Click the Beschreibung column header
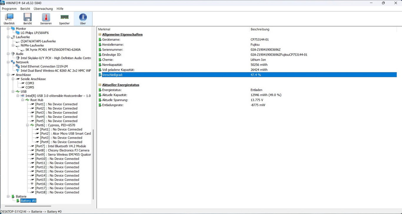This screenshot has height=214, width=402. [x=260, y=29]
